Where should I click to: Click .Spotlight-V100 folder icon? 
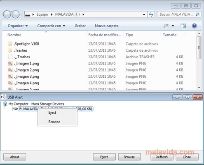click(10, 44)
